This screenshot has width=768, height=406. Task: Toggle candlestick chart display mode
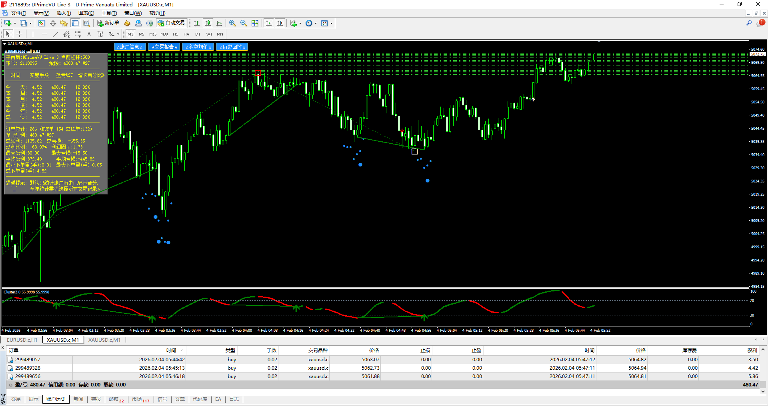tap(208, 24)
